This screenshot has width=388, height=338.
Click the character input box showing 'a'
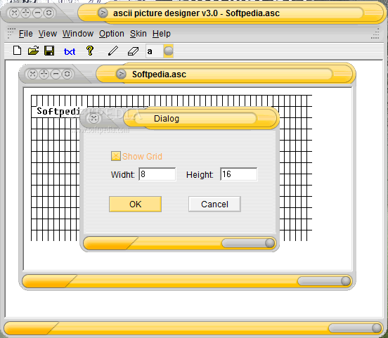coord(154,51)
